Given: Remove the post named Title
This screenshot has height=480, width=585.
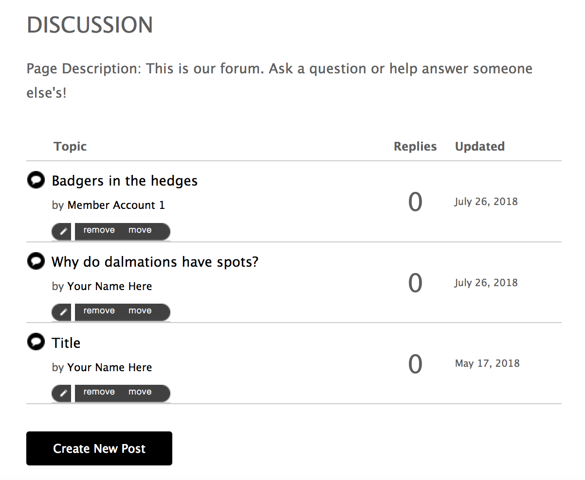Looking at the screenshot, I should 99,392.
